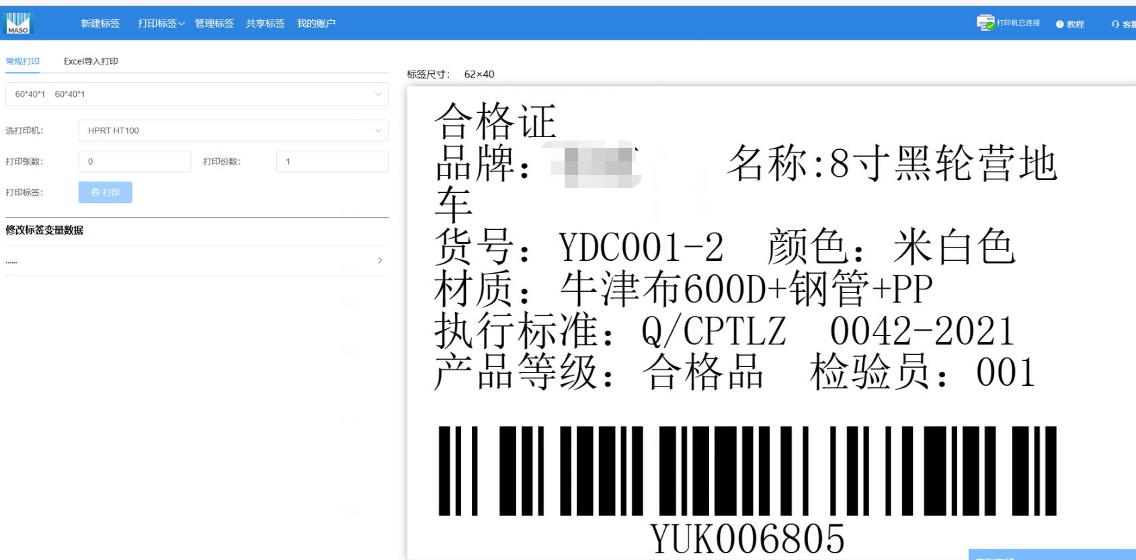Click the 打印张数 input field
Image resolution: width=1136 pixels, height=560 pixels.
(134, 161)
